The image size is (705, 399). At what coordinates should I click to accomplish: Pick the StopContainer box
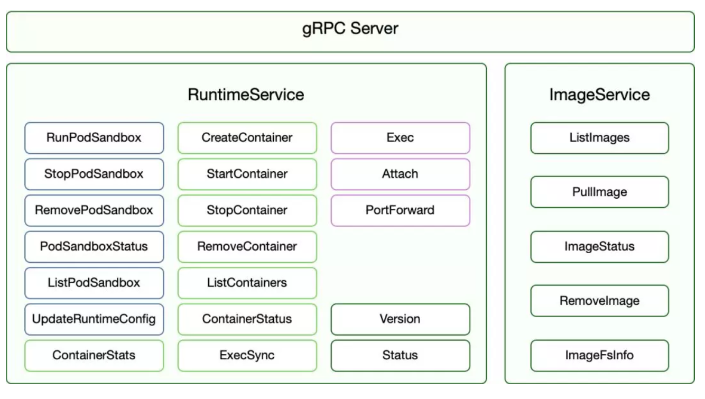point(247,210)
